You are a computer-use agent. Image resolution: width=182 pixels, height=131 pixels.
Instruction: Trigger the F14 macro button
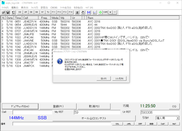(x=71, y=12)
